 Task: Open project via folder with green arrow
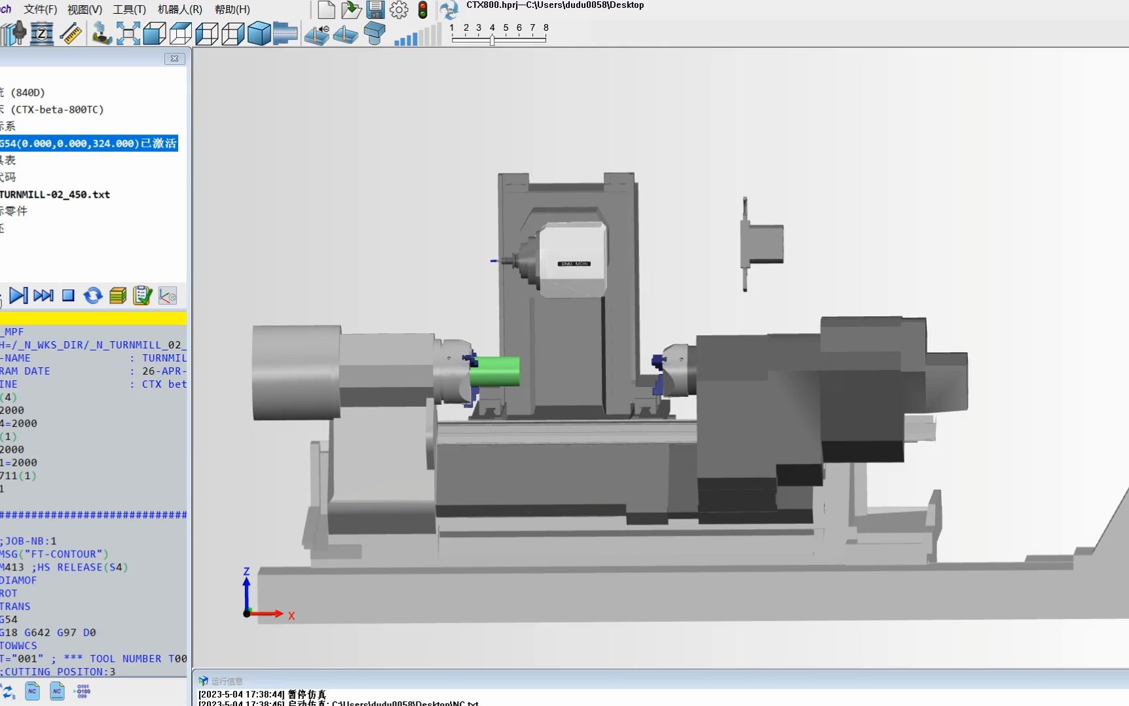351,10
